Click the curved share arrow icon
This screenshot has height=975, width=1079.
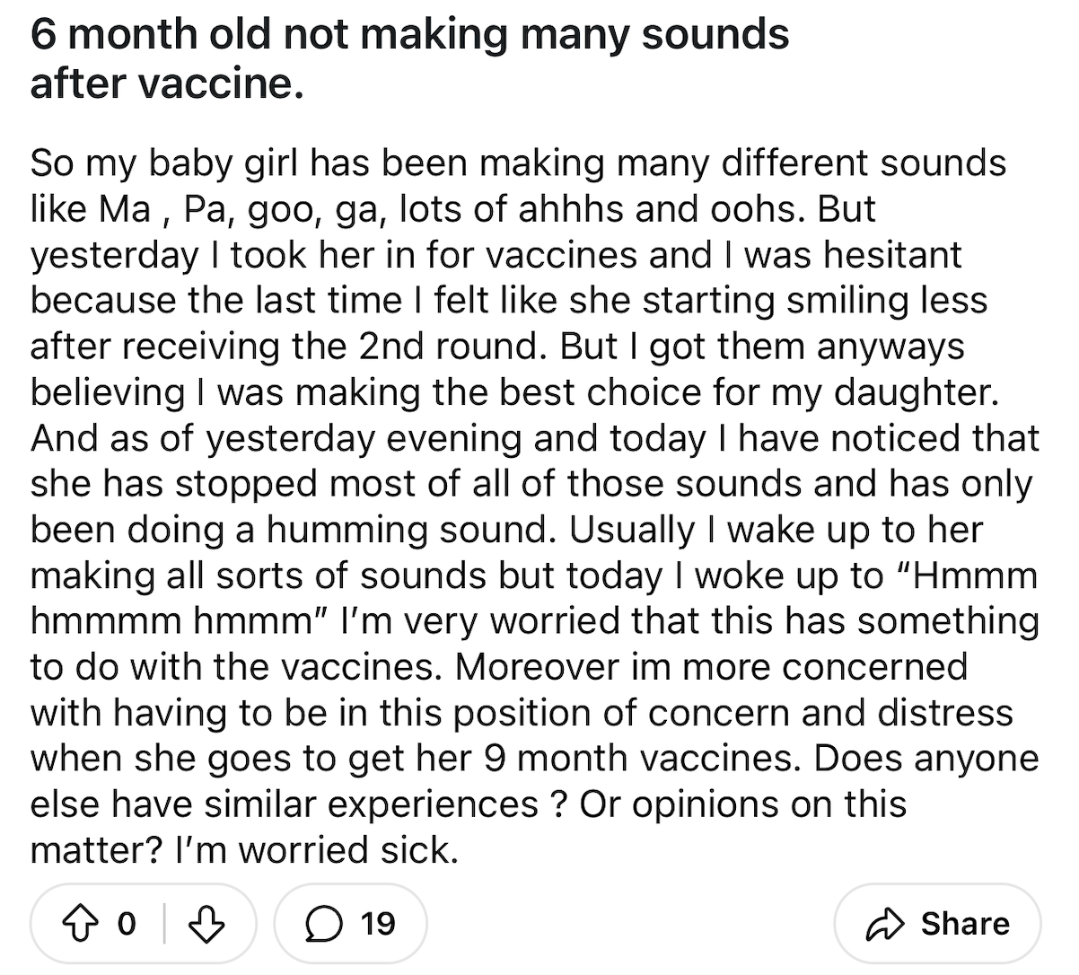pyautogui.click(x=885, y=924)
